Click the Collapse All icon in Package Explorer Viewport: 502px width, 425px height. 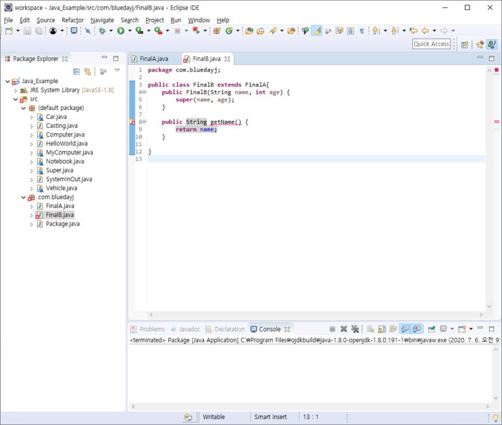point(77,71)
